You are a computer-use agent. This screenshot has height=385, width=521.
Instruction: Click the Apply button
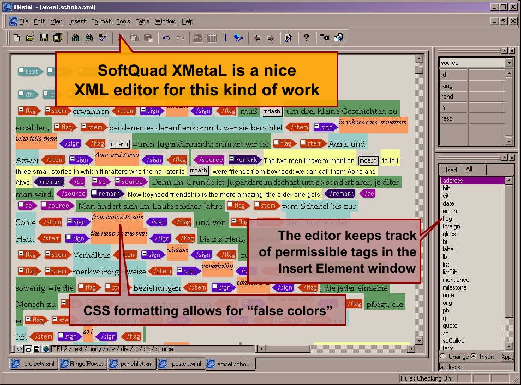[x=507, y=357]
